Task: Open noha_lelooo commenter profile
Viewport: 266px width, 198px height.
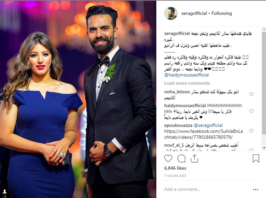Action: 177,92
